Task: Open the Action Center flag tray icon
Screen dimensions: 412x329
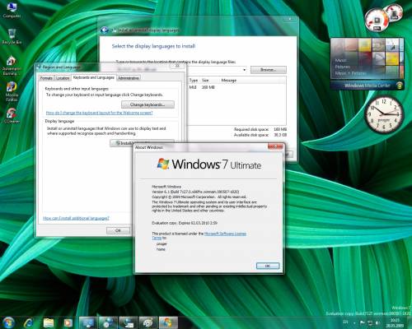Action: (x=363, y=322)
